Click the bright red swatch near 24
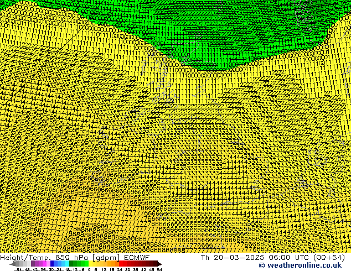This screenshot has height=271, width=351. click(x=121, y=264)
